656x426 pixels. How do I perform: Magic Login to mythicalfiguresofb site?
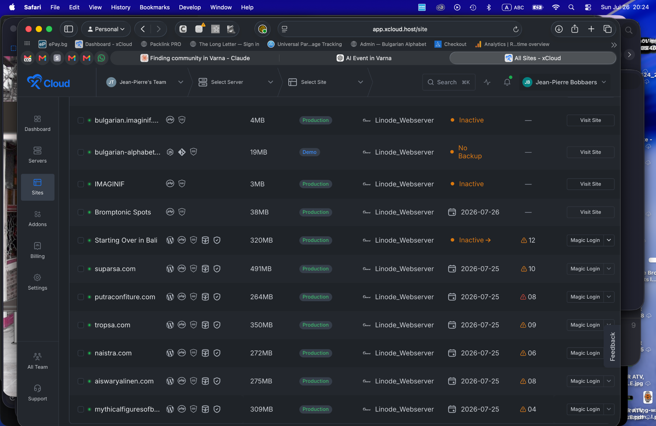(x=585, y=409)
